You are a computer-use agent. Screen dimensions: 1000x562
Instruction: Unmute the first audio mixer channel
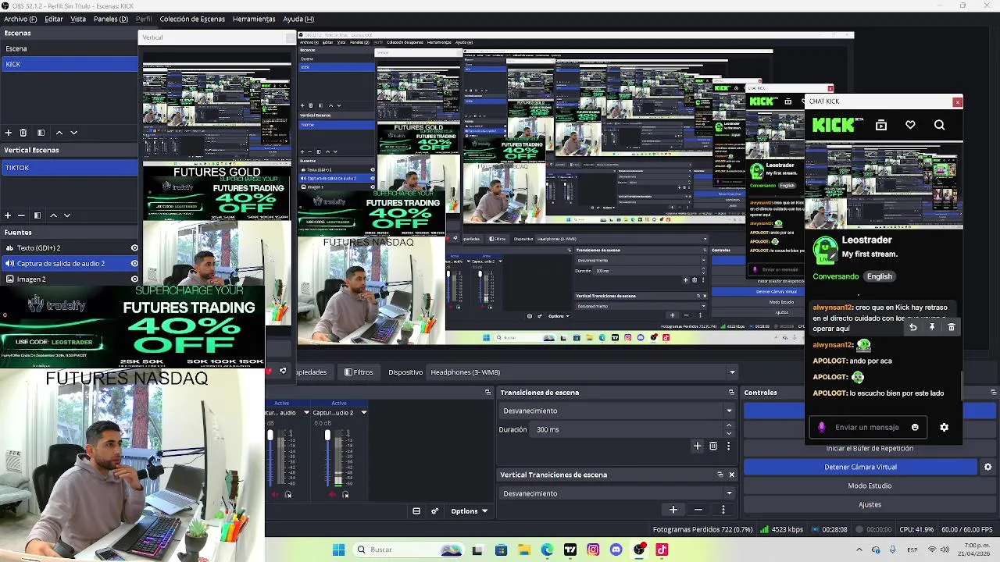(274, 494)
